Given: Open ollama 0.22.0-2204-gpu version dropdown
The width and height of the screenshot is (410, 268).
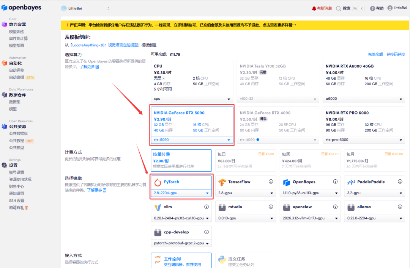Looking at the screenshot, I should click(x=374, y=218).
